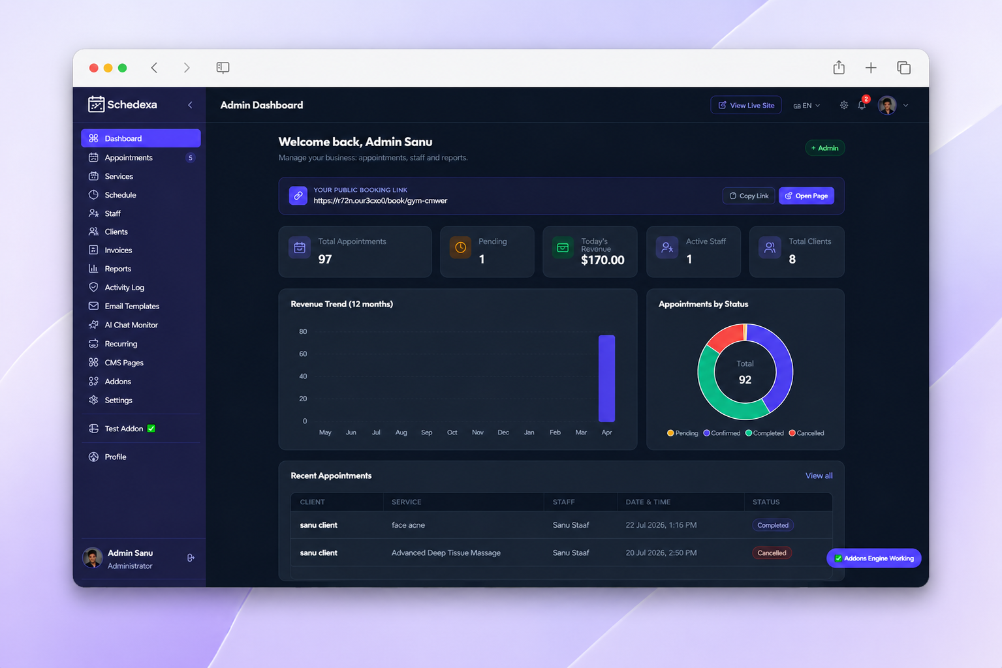The height and width of the screenshot is (668, 1002).
Task: Click the sidebar Settings gear icon
Action: click(x=93, y=400)
